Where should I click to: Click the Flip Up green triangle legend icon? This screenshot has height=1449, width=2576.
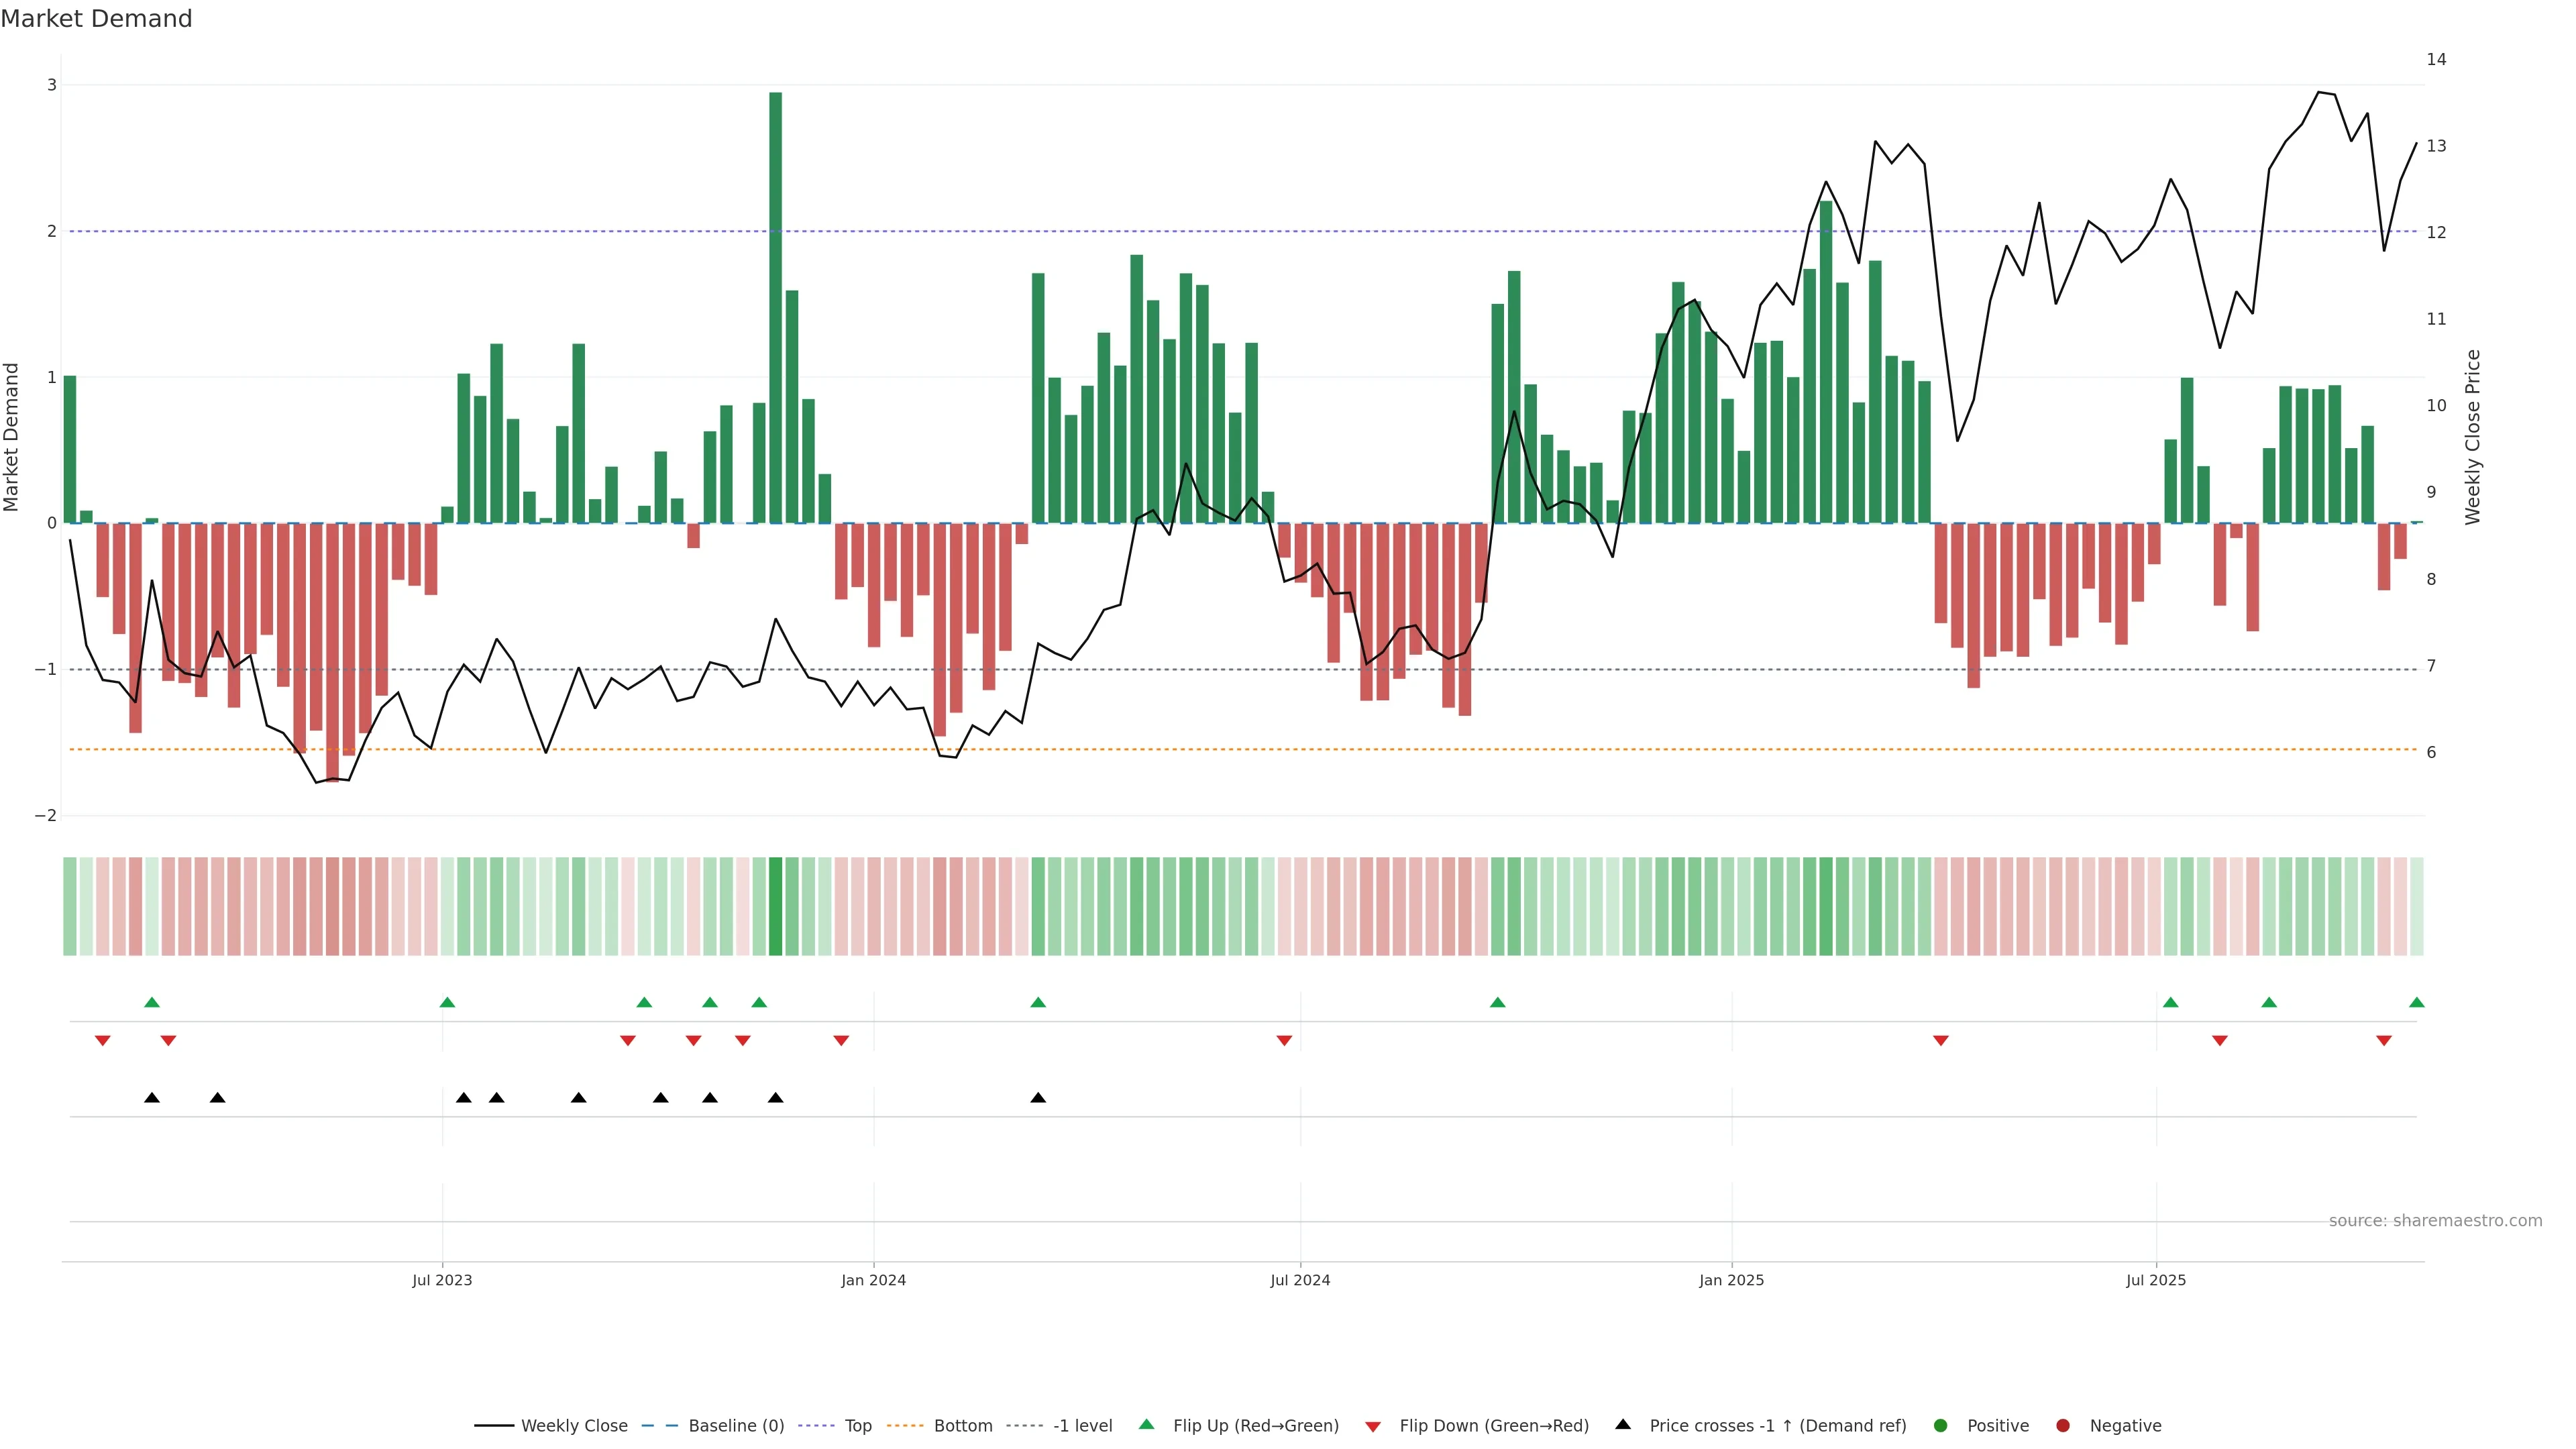coord(1147,1424)
